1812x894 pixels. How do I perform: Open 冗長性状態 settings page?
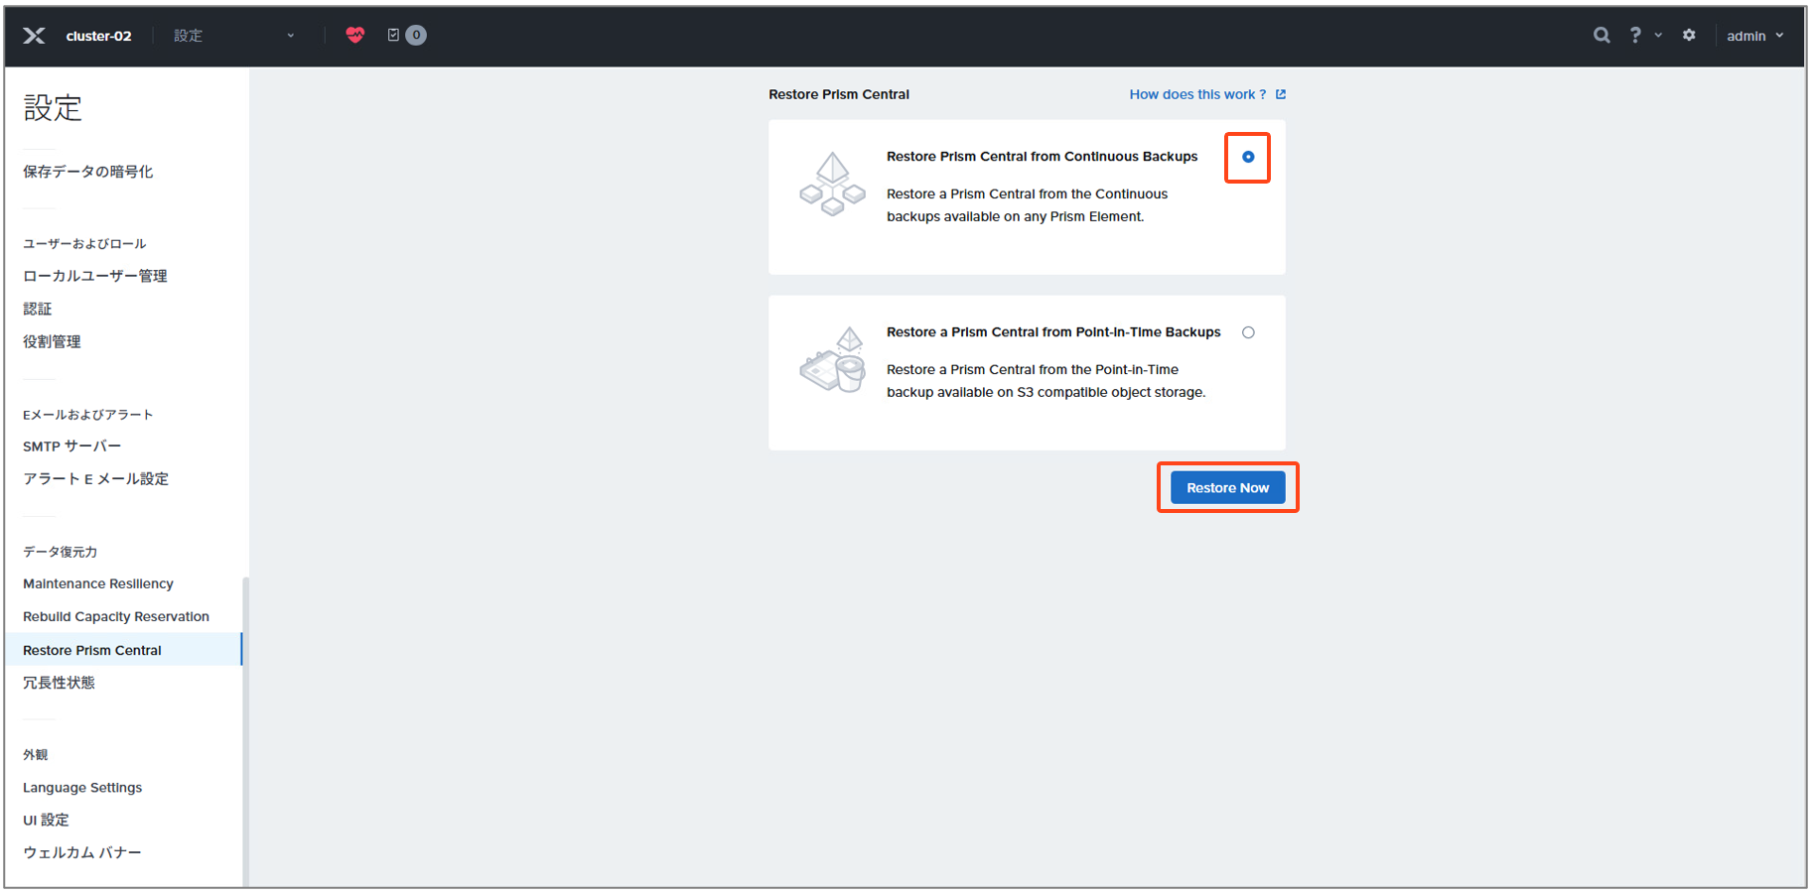coord(60,683)
